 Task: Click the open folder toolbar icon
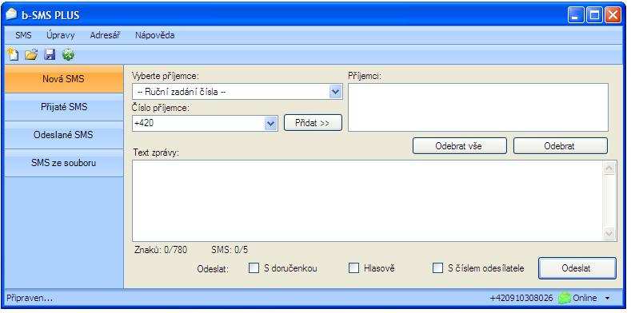[31, 54]
